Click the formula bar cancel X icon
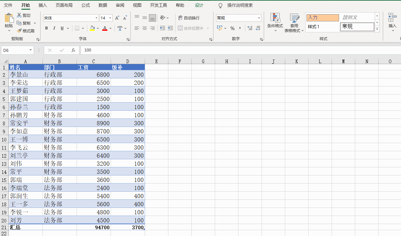This screenshot has height=236, width=401. click(x=50, y=50)
